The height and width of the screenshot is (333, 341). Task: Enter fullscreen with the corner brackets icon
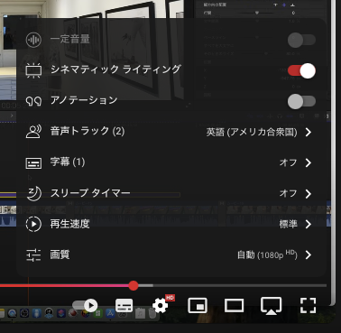coord(309,306)
